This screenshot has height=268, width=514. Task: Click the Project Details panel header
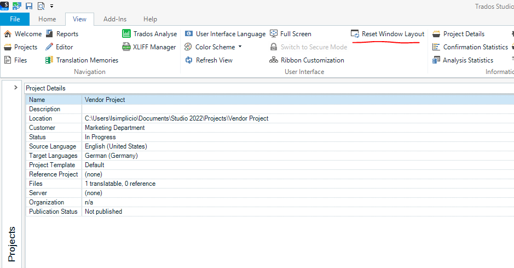click(x=45, y=88)
